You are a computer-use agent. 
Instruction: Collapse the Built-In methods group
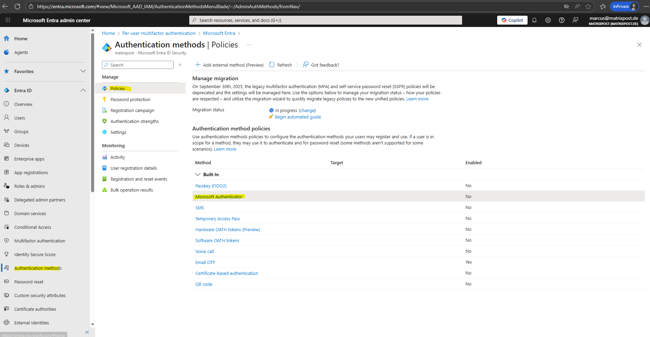click(198, 174)
